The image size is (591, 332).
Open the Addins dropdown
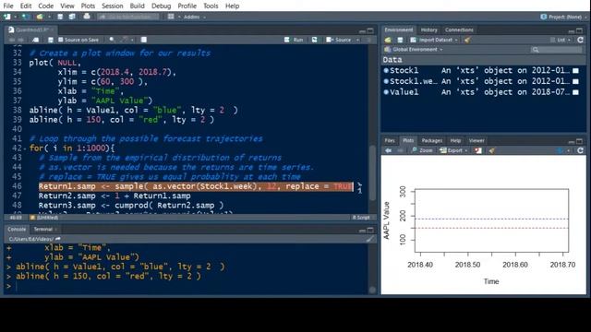195,17
